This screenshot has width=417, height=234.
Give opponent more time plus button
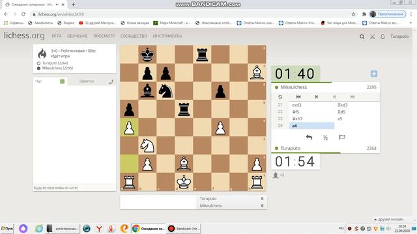tap(374, 73)
